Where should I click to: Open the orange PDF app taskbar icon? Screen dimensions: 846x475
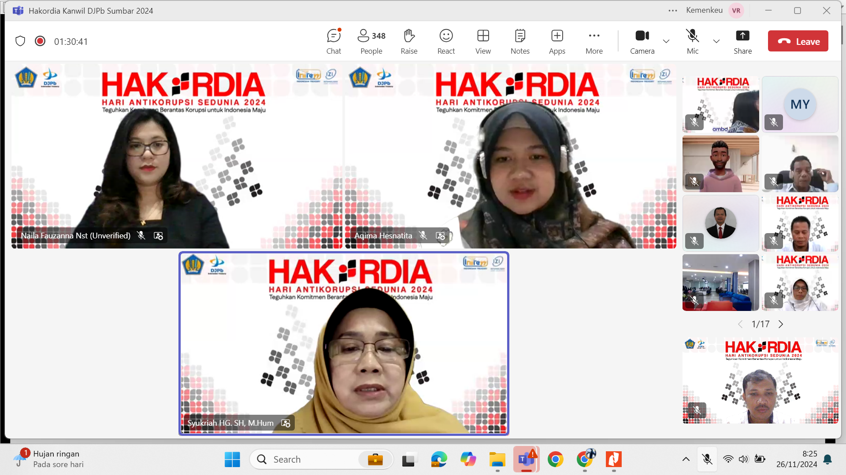614,460
